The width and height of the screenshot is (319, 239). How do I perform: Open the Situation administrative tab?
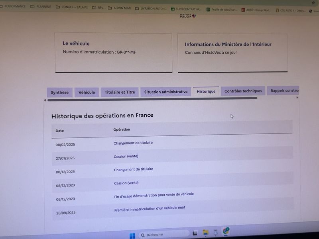(166, 92)
